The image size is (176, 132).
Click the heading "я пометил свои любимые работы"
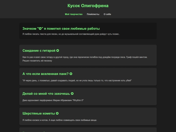click(72, 29)
